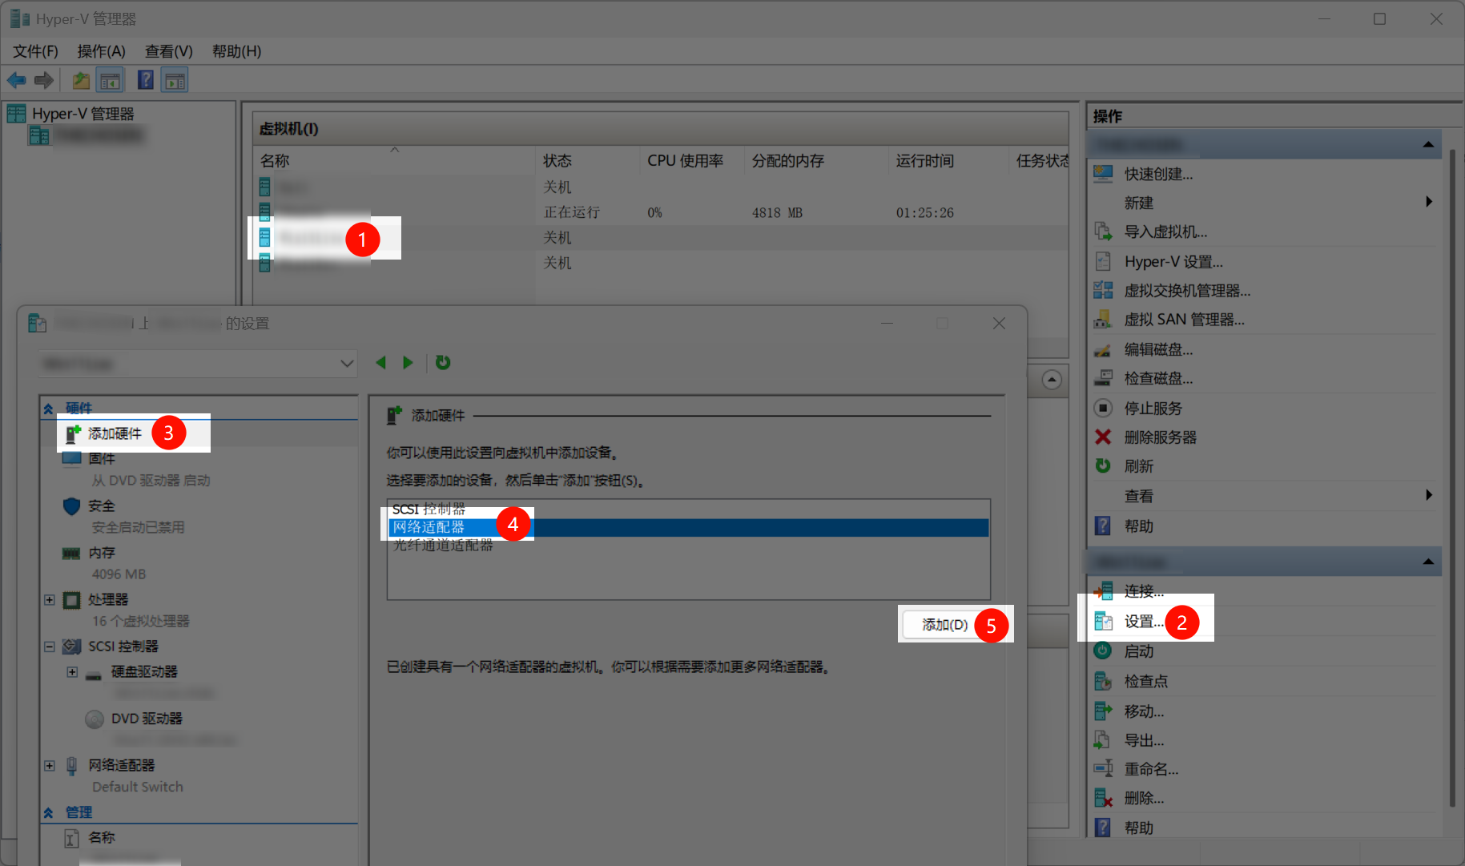Click Import Virtual Machine (导入虚拟机)
This screenshot has height=866, width=1465.
point(1165,232)
